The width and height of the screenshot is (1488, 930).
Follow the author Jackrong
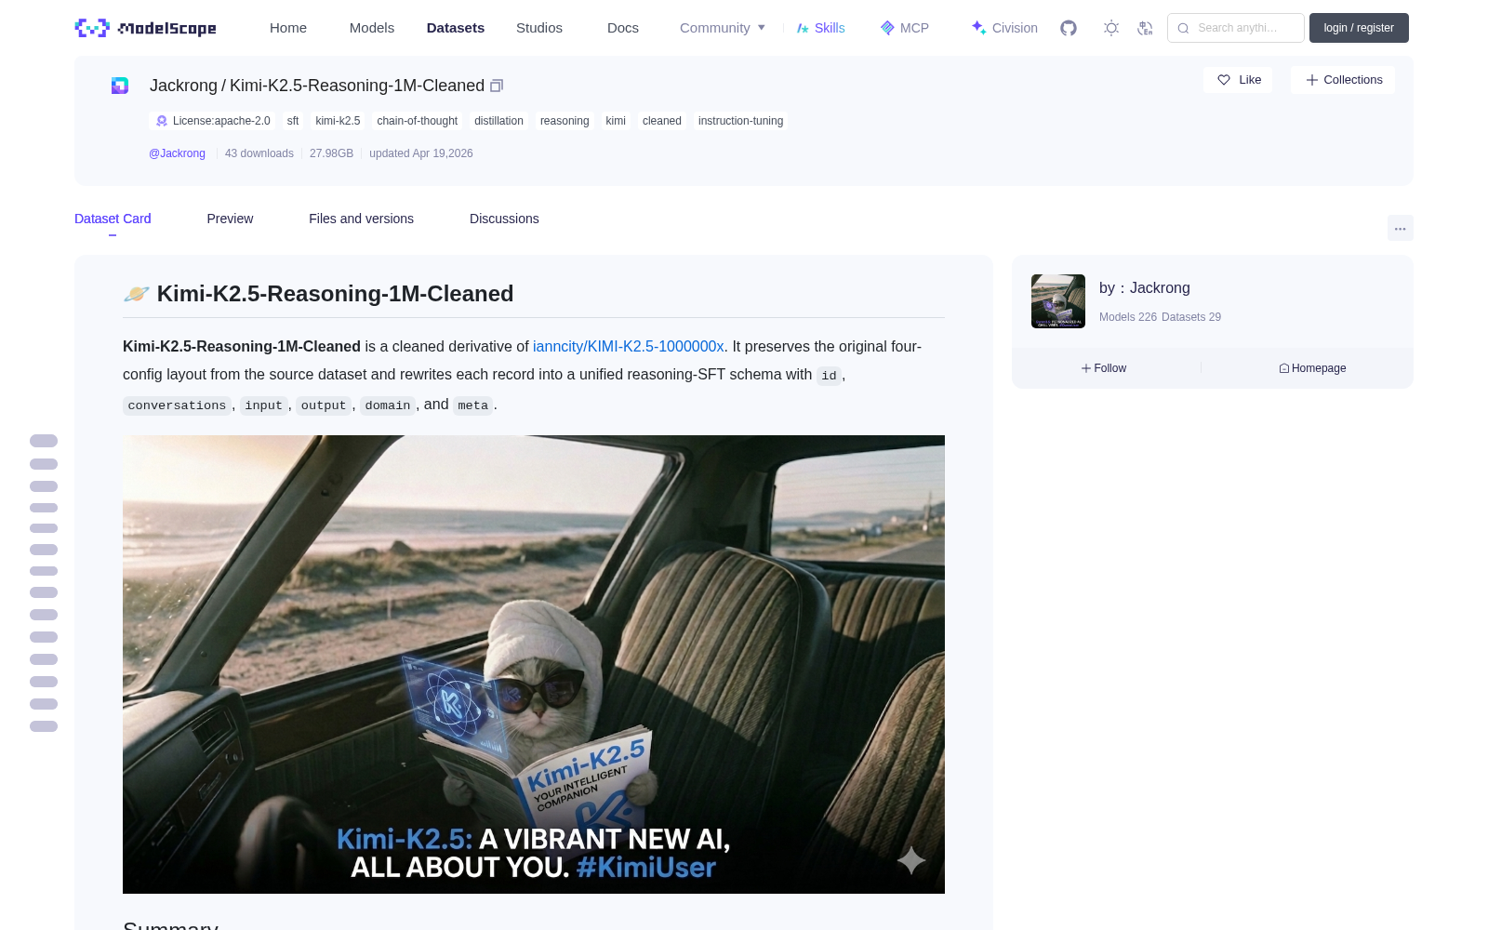tap(1104, 368)
